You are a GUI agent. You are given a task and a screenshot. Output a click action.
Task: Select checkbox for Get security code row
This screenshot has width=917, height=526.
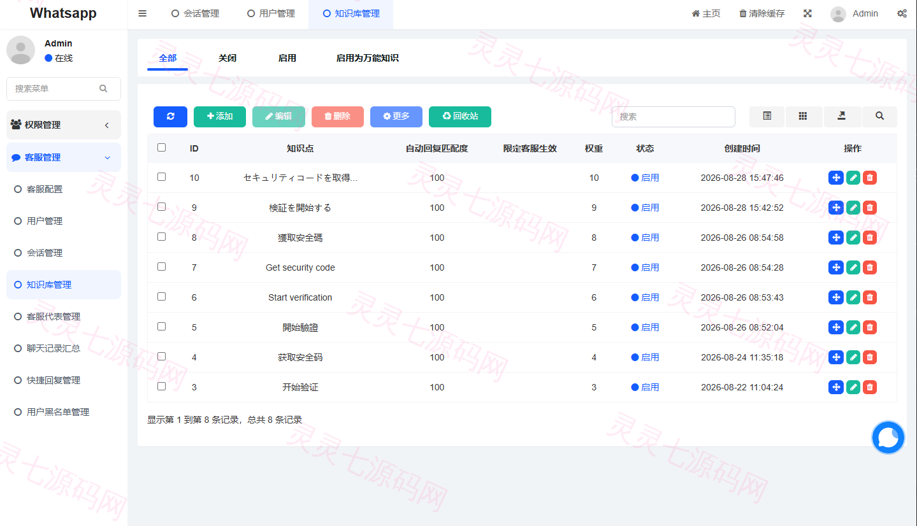click(161, 266)
